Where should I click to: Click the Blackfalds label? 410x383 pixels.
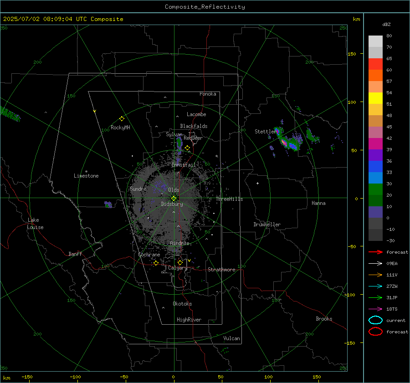194,126
